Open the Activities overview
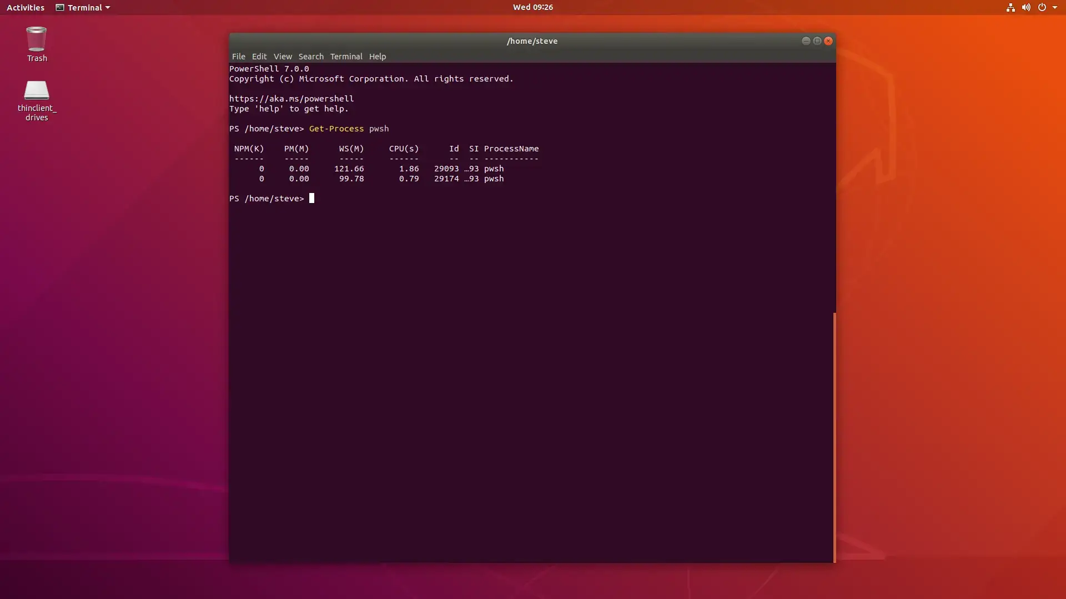This screenshot has height=599, width=1066. pos(26,7)
